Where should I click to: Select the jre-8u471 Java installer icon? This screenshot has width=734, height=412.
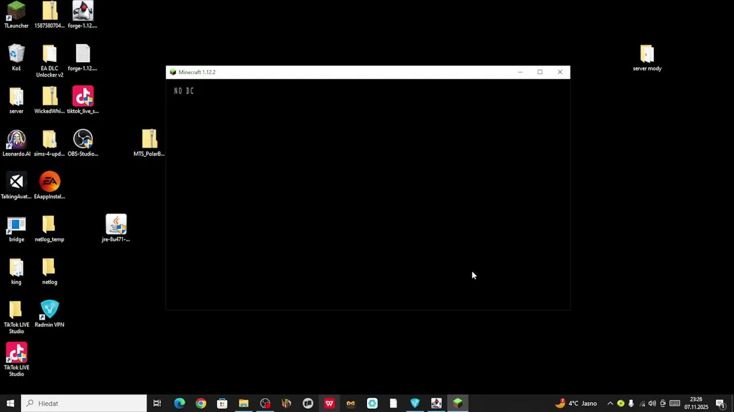point(116,229)
